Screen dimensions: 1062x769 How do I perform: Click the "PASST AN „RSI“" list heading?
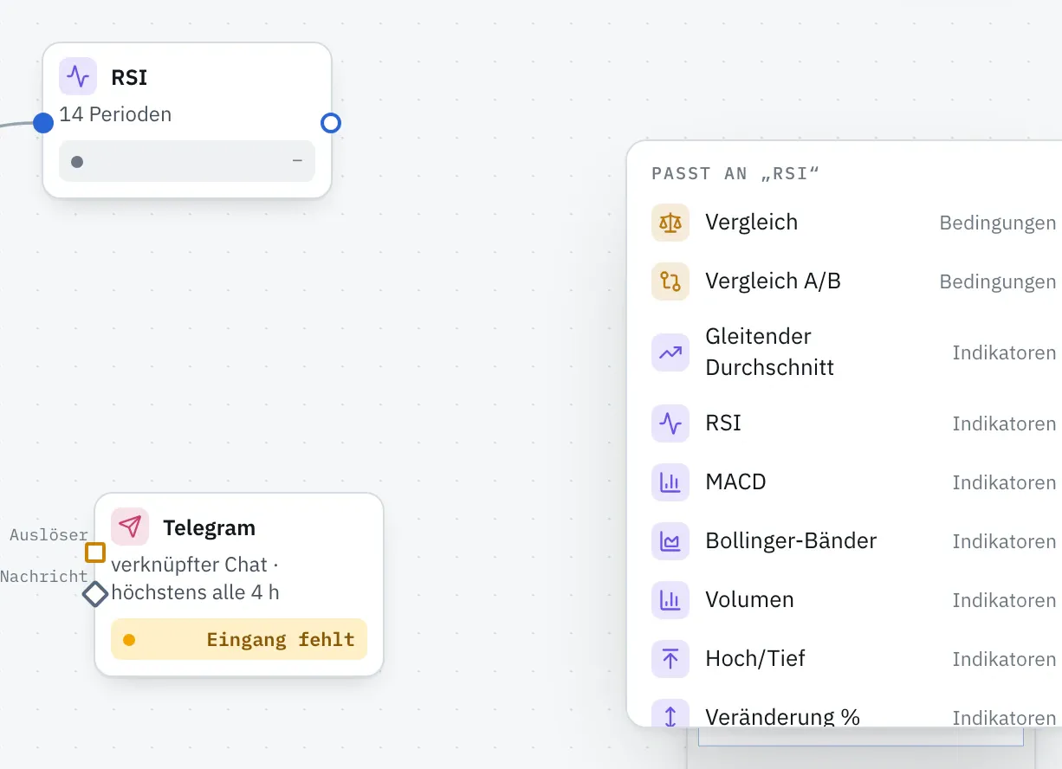(735, 174)
